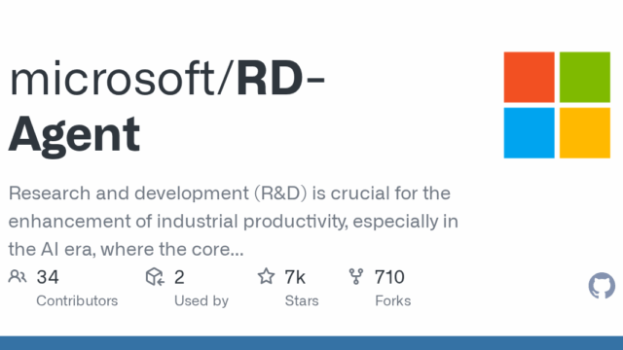Click the yellow square of Microsoft logo
Screen dimensions: 623x350
click(x=585, y=133)
